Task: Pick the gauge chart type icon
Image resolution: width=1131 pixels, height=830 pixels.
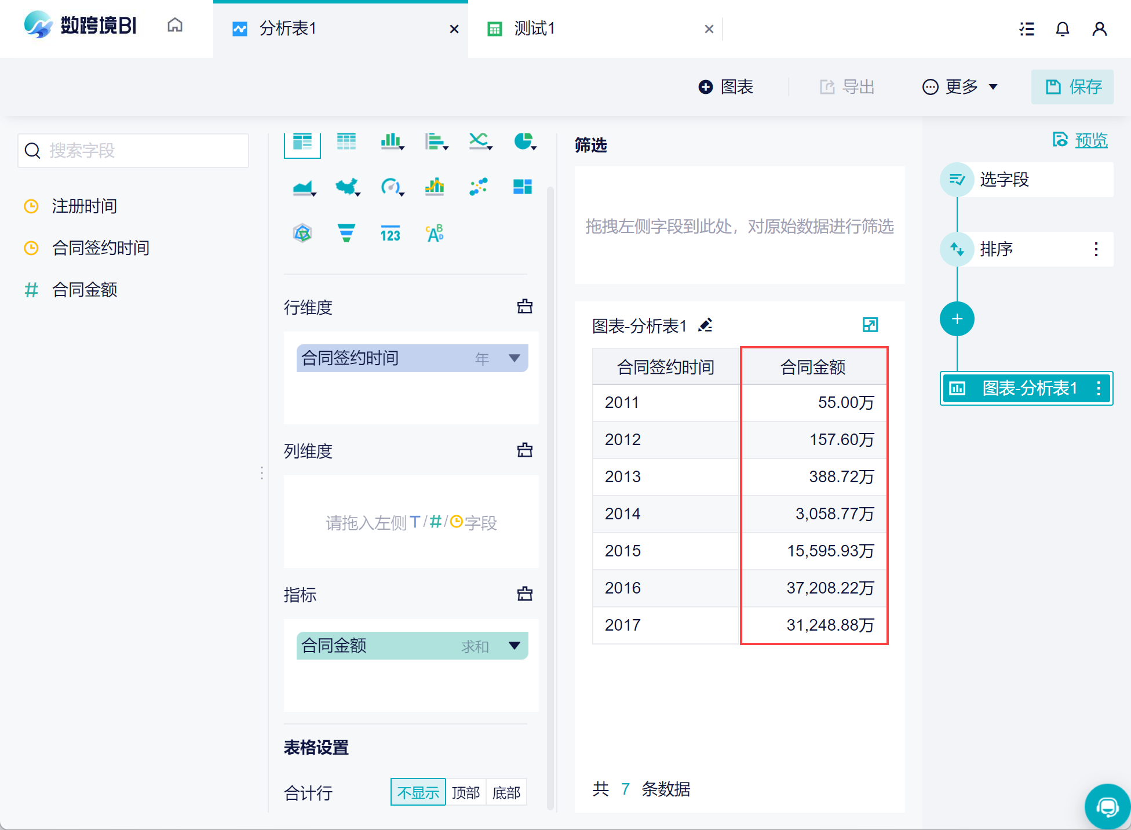Action: pyautogui.click(x=391, y=187)
